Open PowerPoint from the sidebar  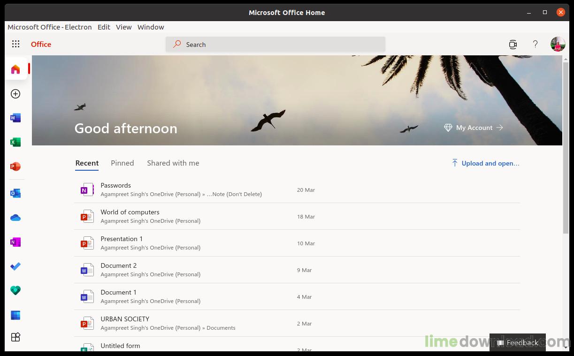pos(15,167)
